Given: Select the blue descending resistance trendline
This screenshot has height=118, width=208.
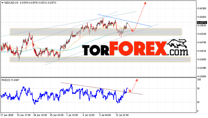Looking at the screenshot, I should point(124,20).
